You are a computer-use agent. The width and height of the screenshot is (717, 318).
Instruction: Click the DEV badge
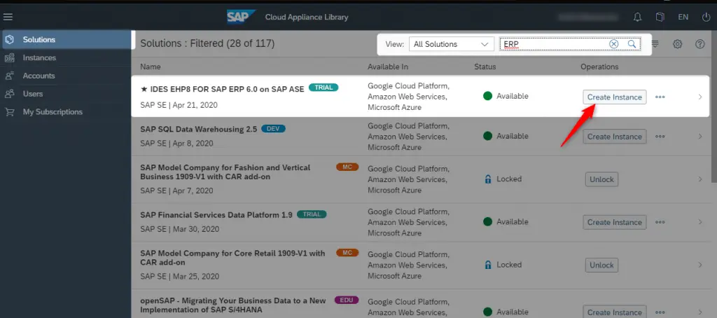pyautogui.click(x=273, y=129)
